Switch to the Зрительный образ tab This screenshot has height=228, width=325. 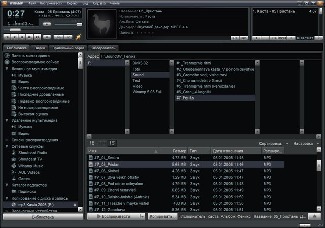[68, 48]
